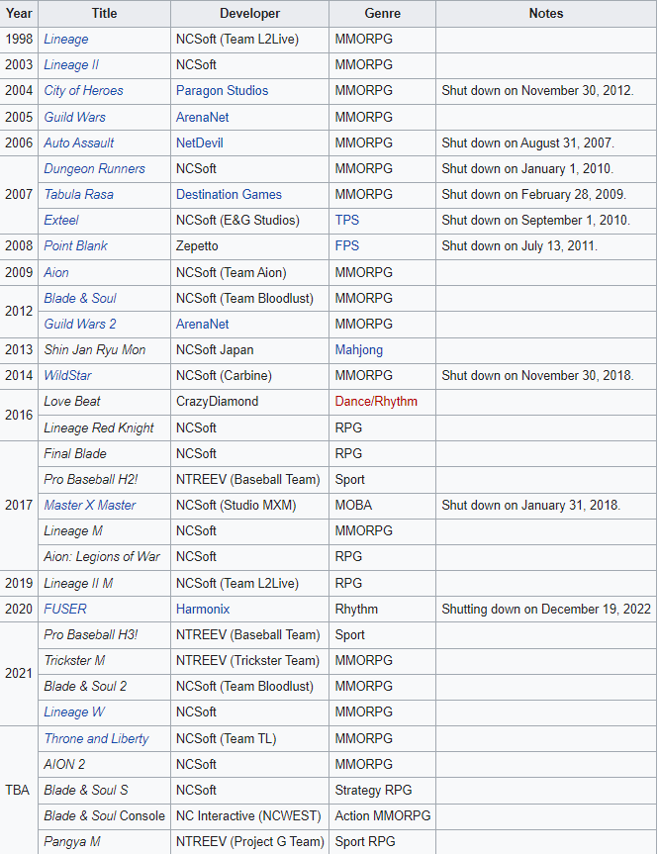Click the Mahjong genre link
The height and width of the screenshot is (854, 658).
(359, 349)
